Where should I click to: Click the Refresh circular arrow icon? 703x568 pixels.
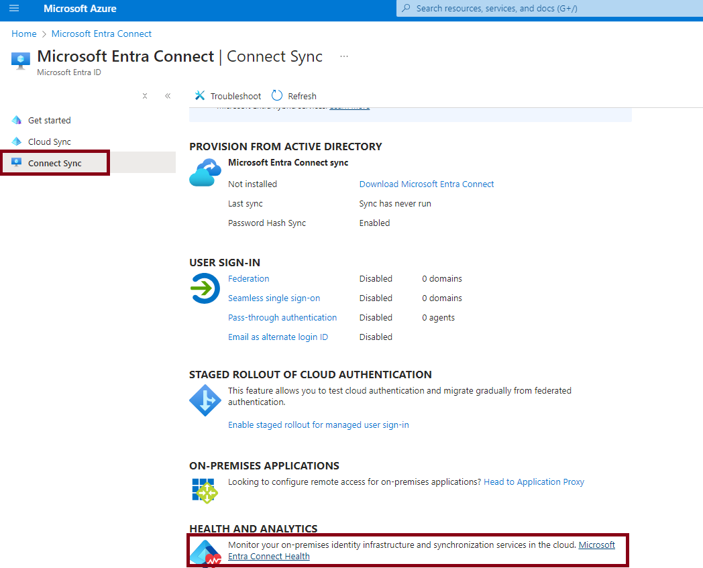pyautogui.click(x=277, y=95)
